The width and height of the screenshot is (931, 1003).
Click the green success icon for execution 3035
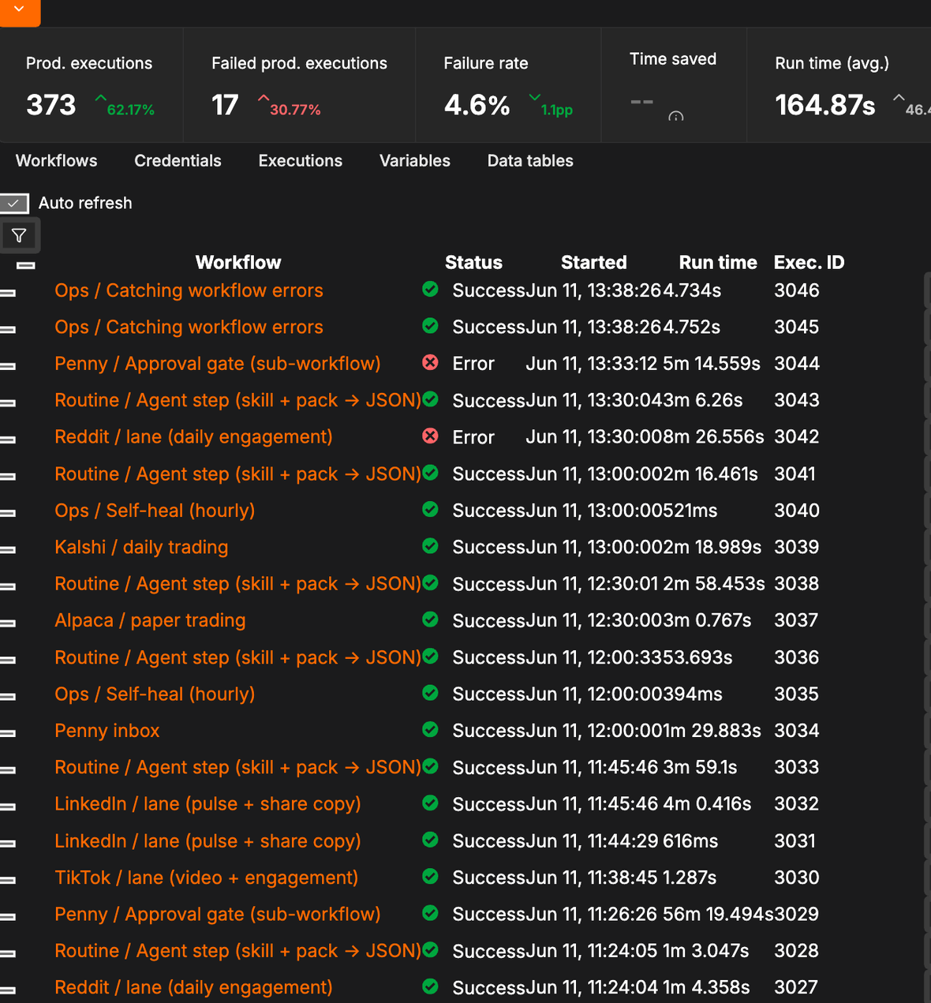tap(430, 692)
